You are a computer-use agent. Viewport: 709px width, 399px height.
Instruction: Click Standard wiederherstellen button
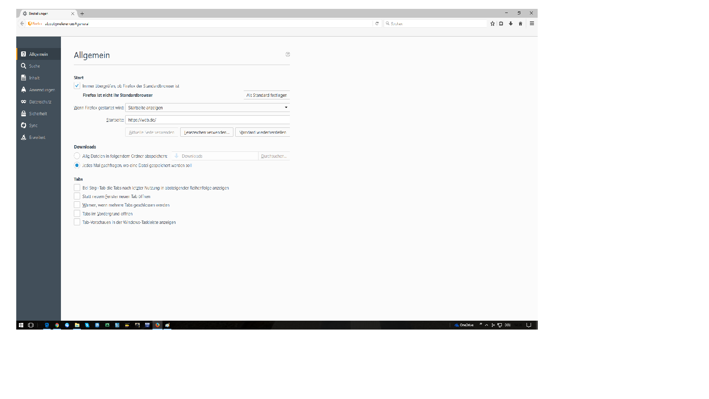click(x=262, y=132)
